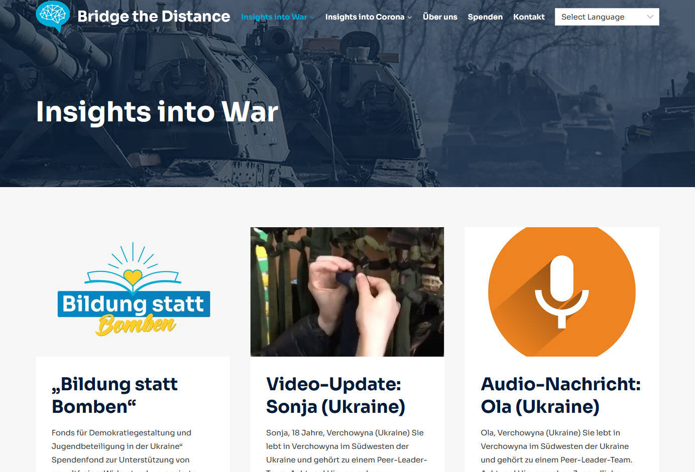The width and height of the screenshot is (695, 472).
Task: Open the „Bildung statt Bomben“ article title
Action: tap(114, 395)
